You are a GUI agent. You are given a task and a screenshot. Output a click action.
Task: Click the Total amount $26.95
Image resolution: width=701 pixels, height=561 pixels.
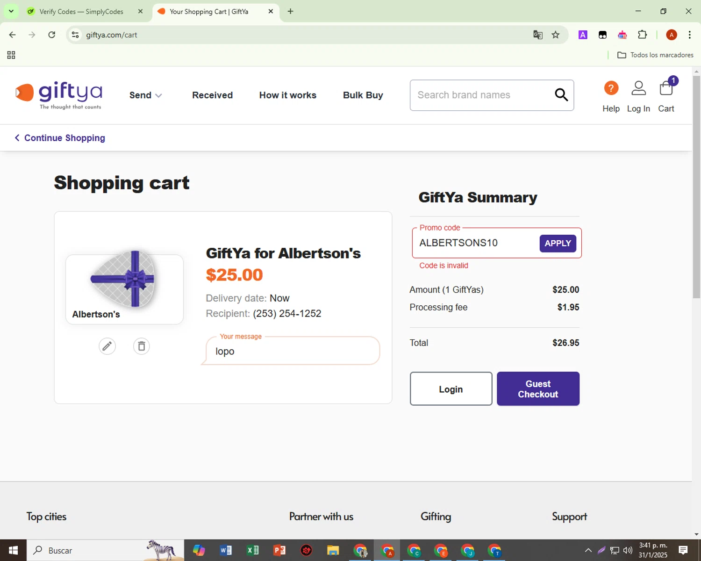[x=565, y=343]
